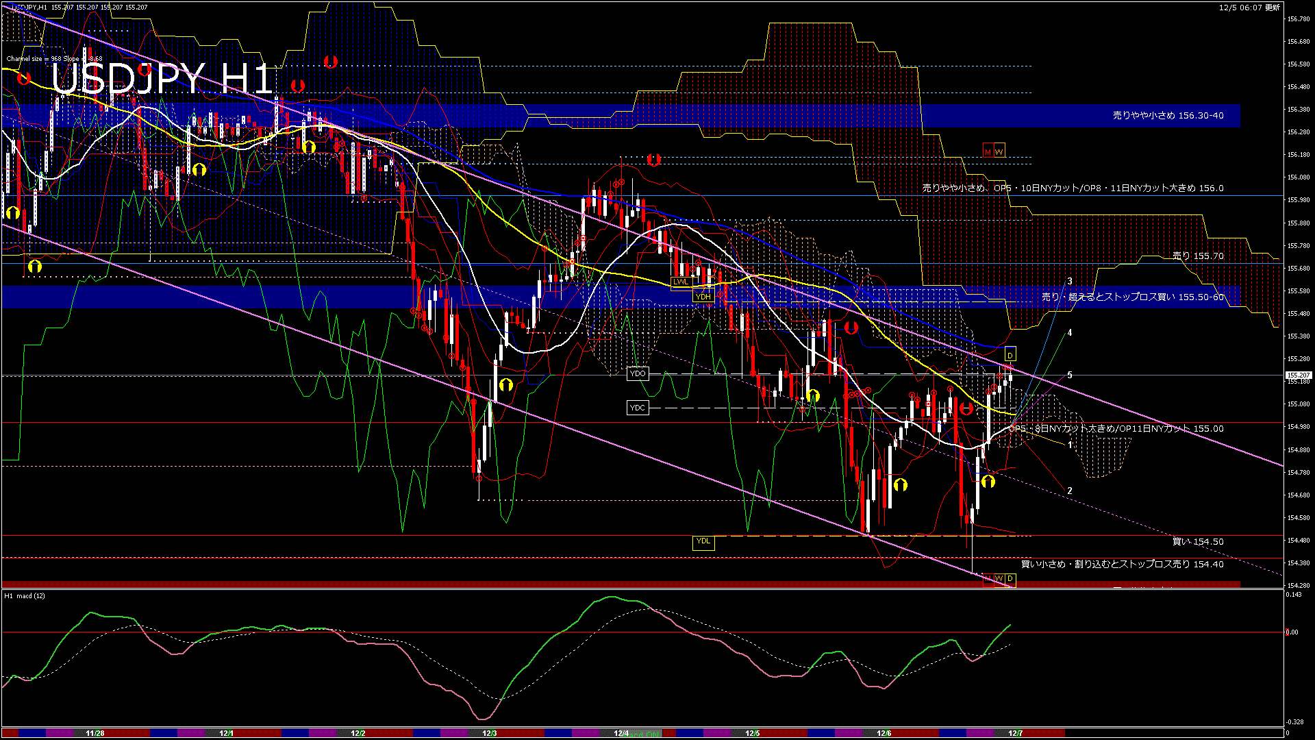Image resolution: width=1315 pixels, height=740 pixels.
Task: Click the 売りやや小さめ 156.30-40 zone label
Action: click(1168, 116)
